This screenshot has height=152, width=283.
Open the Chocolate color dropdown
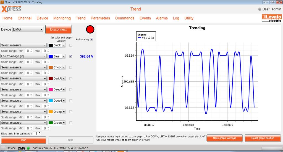pyautogui.click(x=56, y=67)
